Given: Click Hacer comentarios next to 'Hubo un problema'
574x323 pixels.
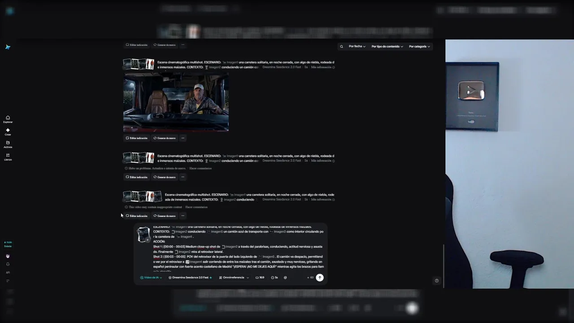Looking at the screenshot, I should [x=200, y=168].
